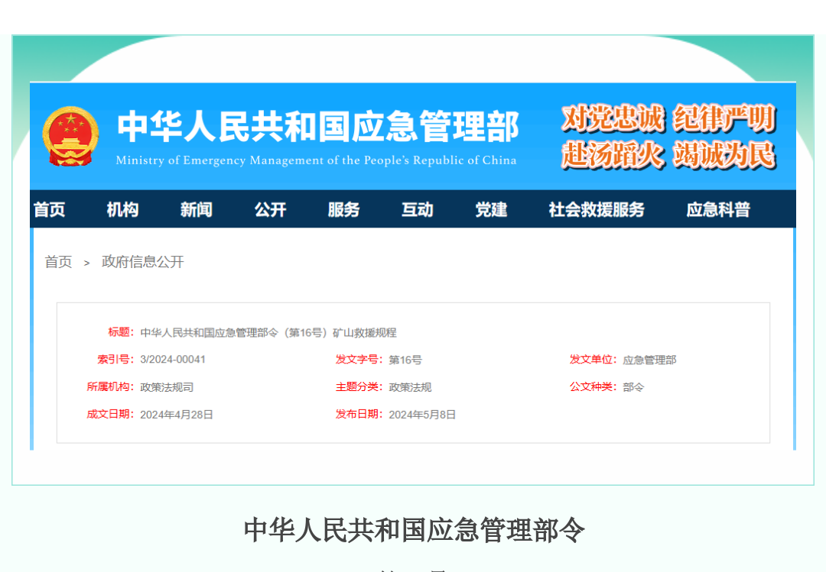Click the 成文日期 field label
Image resolution: width=826 pixels, height=572 pixels.
(x=110, y=414)
